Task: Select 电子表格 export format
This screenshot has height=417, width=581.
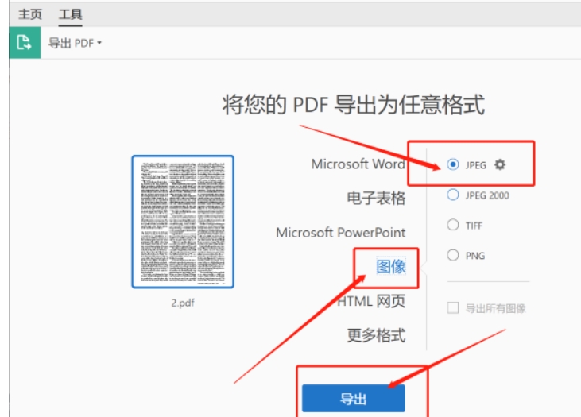Action: point(376,198)
